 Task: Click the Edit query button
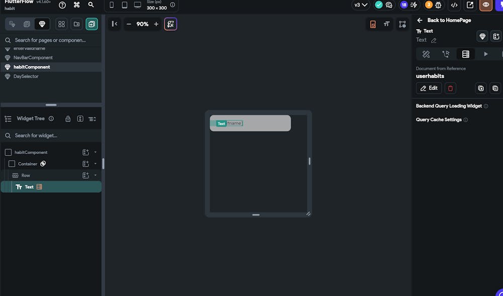tap(429, 88)
